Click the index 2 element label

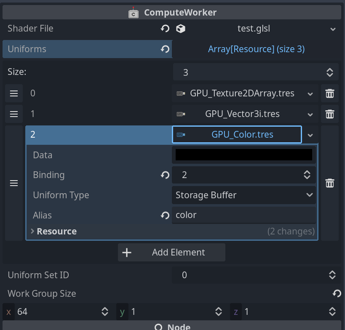click(32, 135)
